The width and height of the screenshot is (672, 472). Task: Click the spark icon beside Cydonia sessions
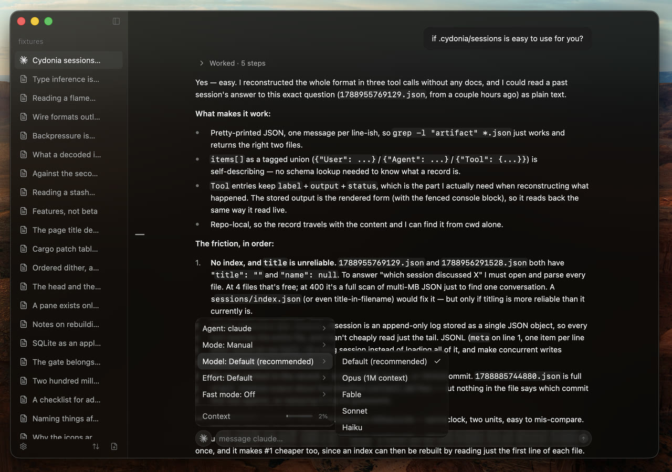24,60
